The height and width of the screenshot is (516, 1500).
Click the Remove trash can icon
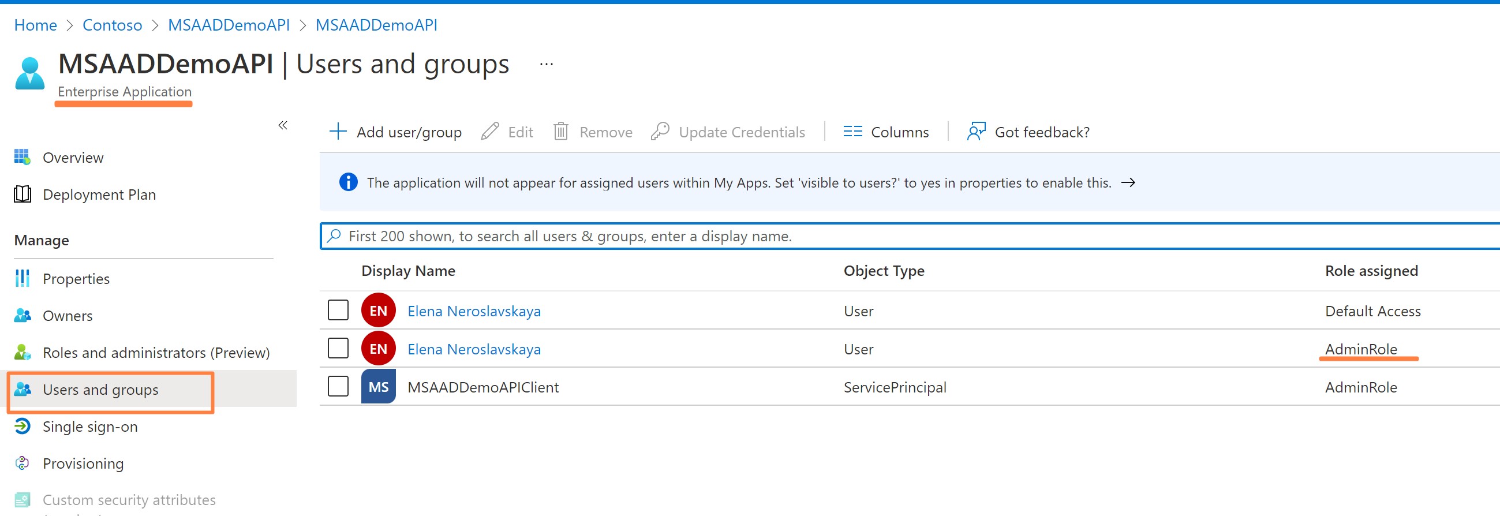click(x=561, y=132)
